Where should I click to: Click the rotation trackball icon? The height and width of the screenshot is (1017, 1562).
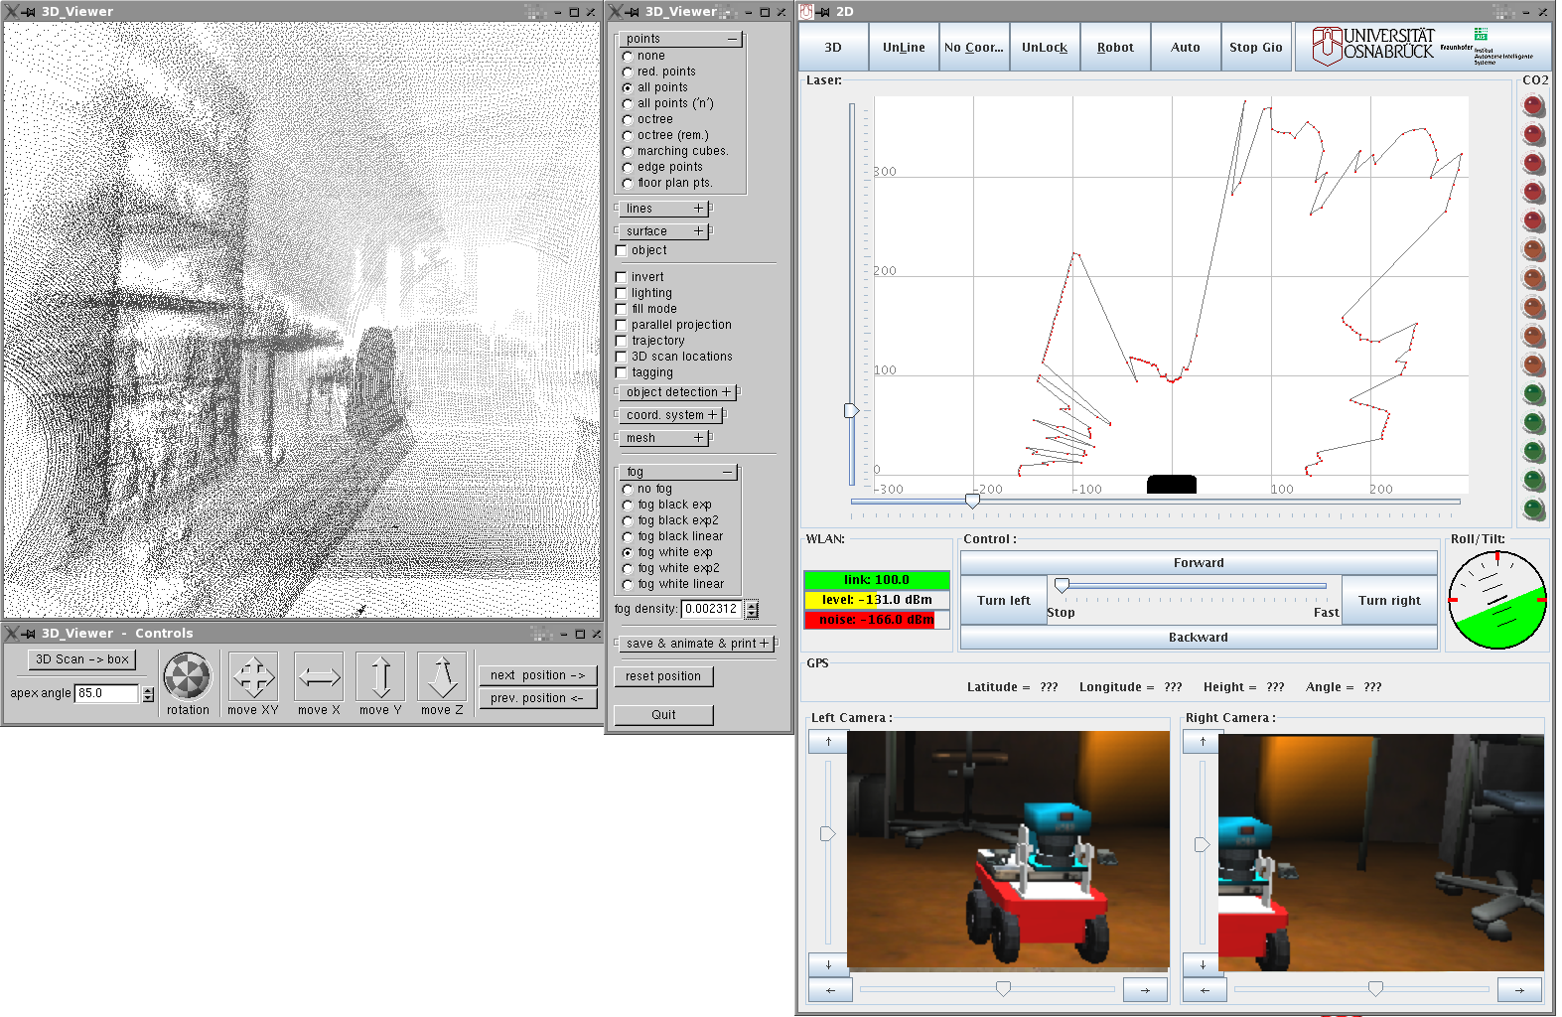188,677
